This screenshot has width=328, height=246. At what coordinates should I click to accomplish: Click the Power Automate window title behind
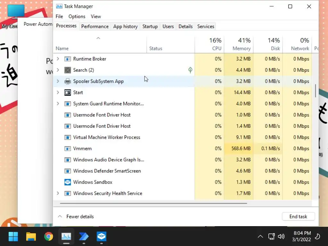[x=38, y=24]
